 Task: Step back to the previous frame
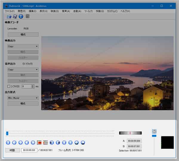[x=15, y=143]
